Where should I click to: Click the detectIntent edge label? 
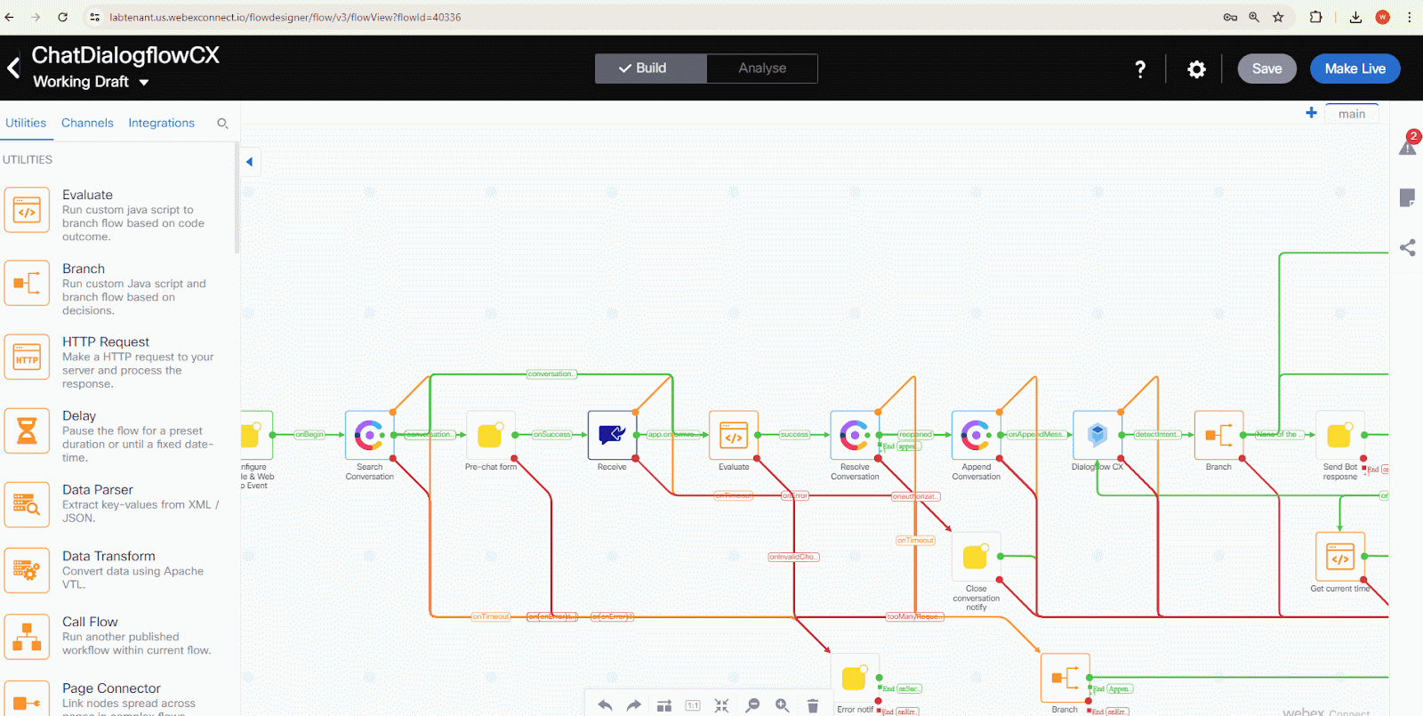click(1157, 435)
